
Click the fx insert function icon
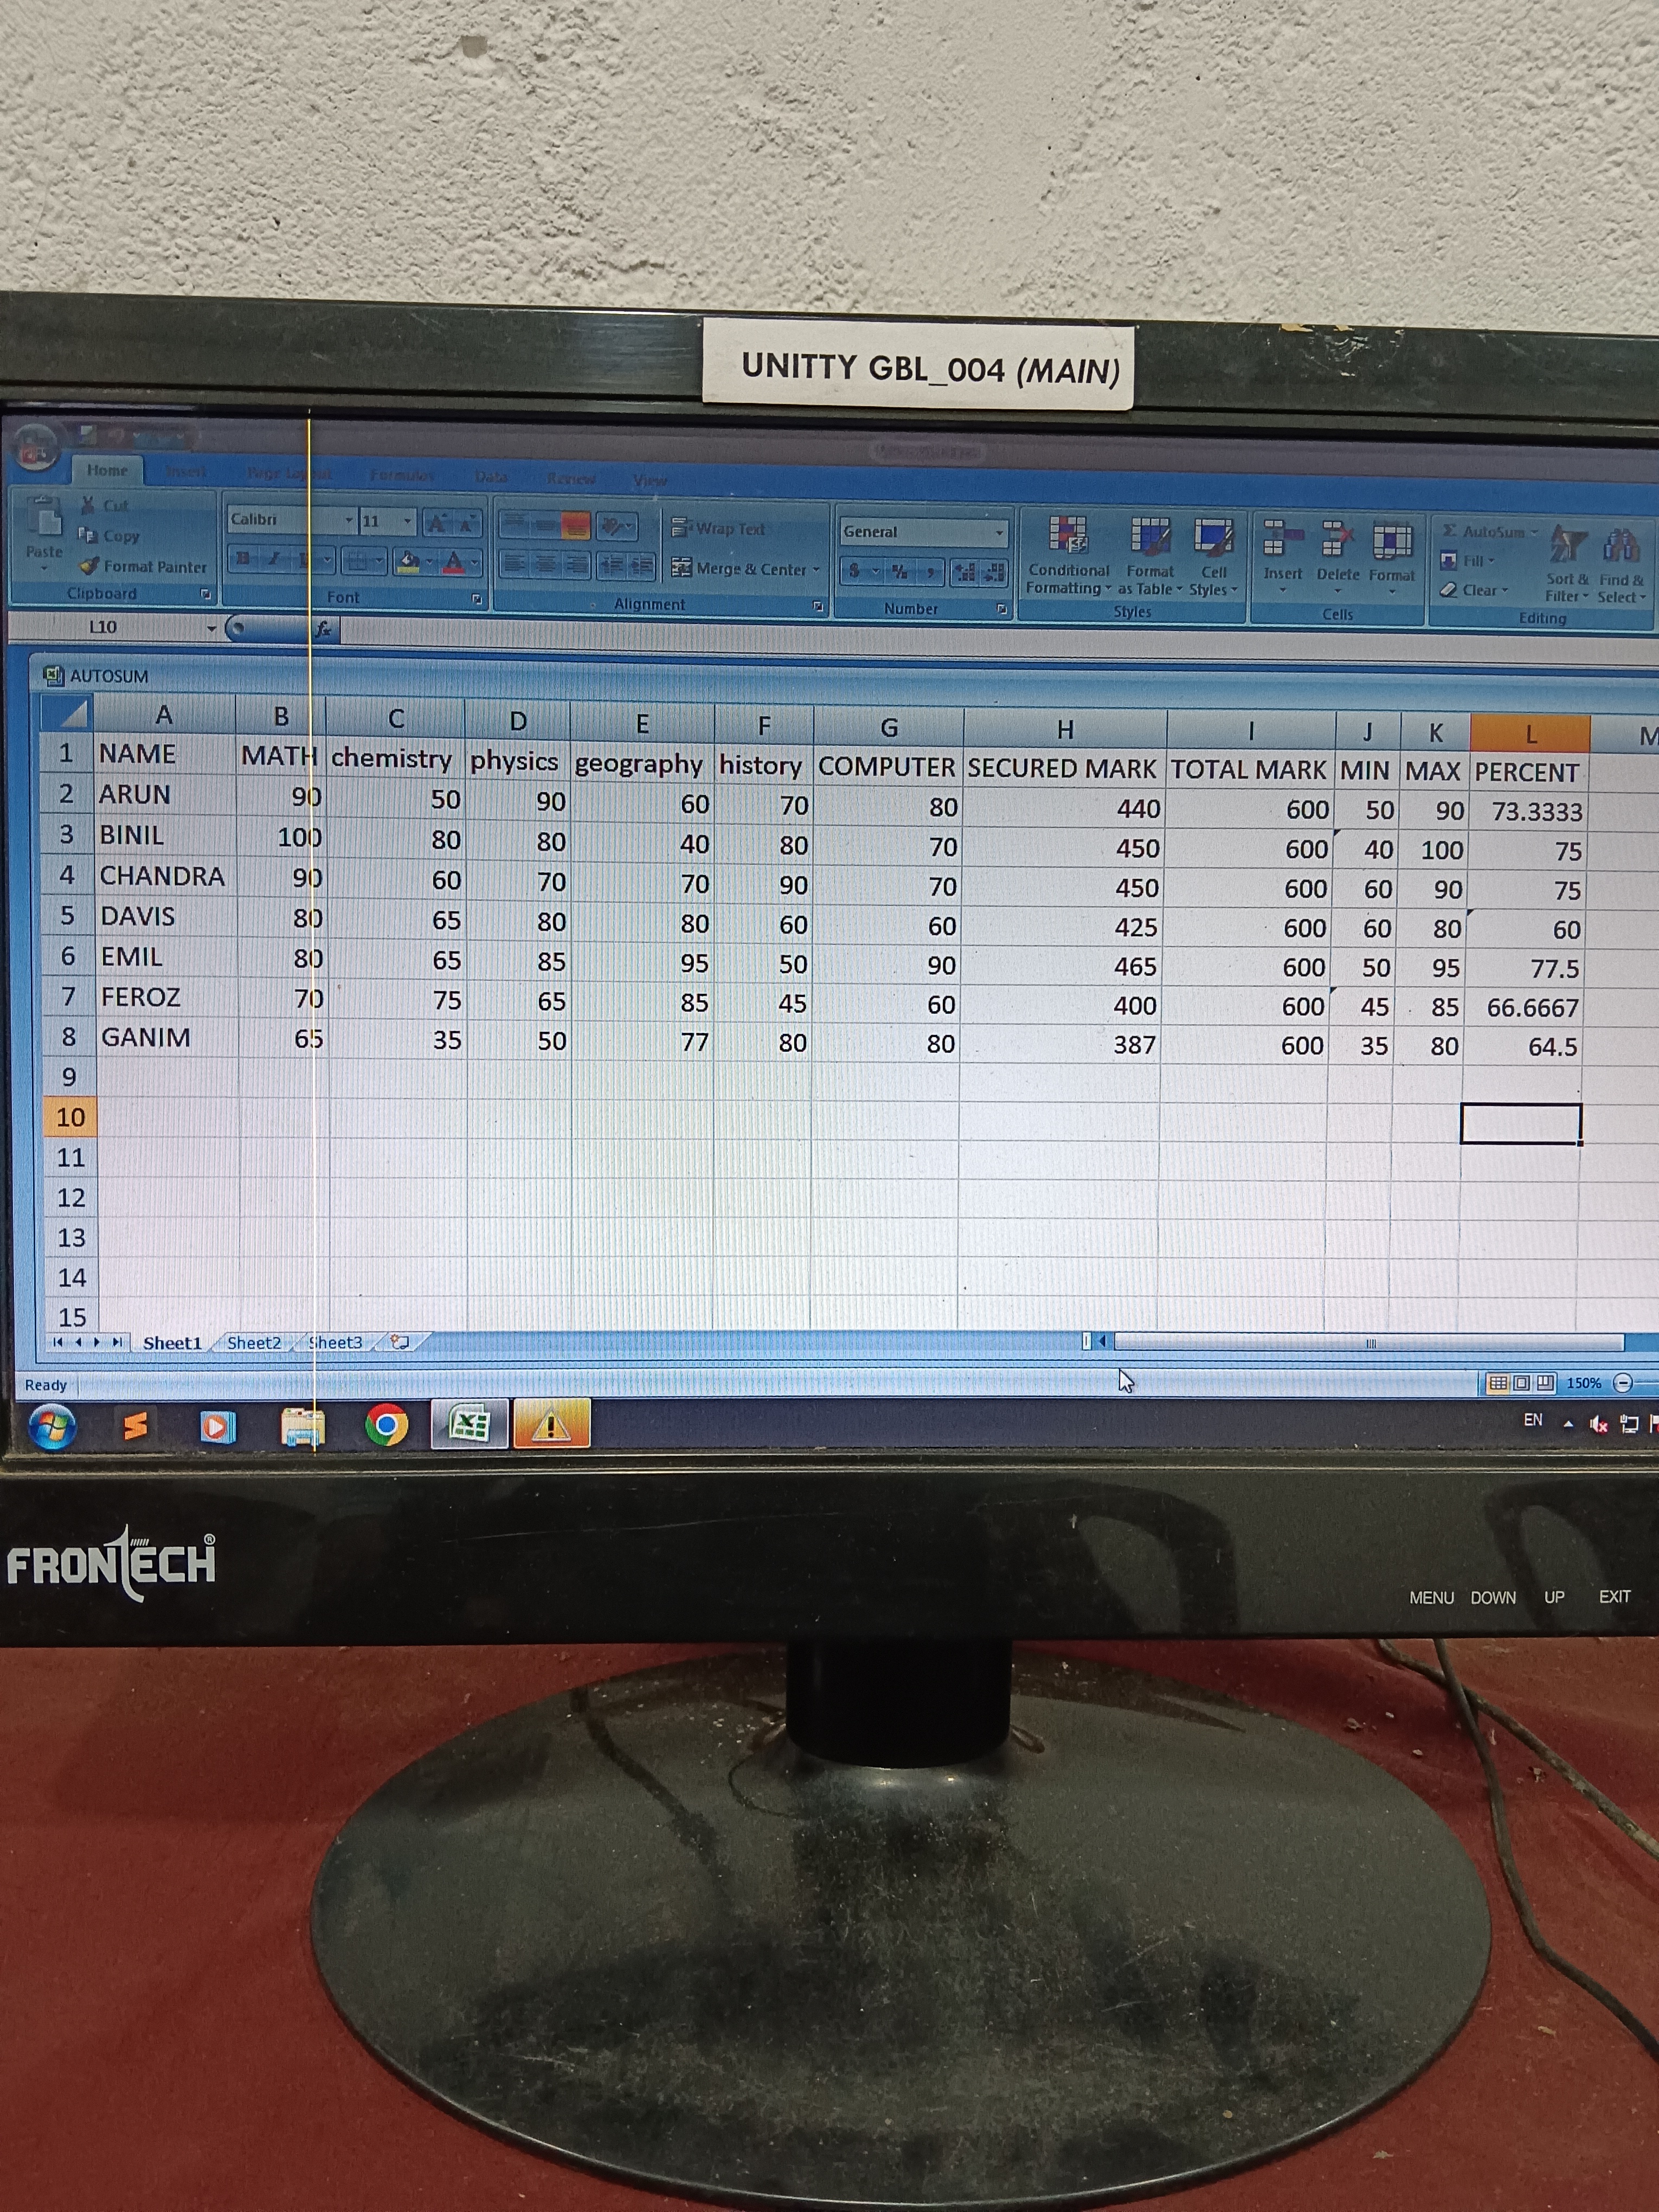pos(323,629)
